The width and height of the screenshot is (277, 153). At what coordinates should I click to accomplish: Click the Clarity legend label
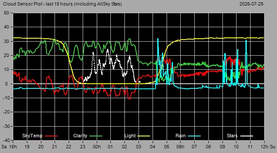coord(80,136)
